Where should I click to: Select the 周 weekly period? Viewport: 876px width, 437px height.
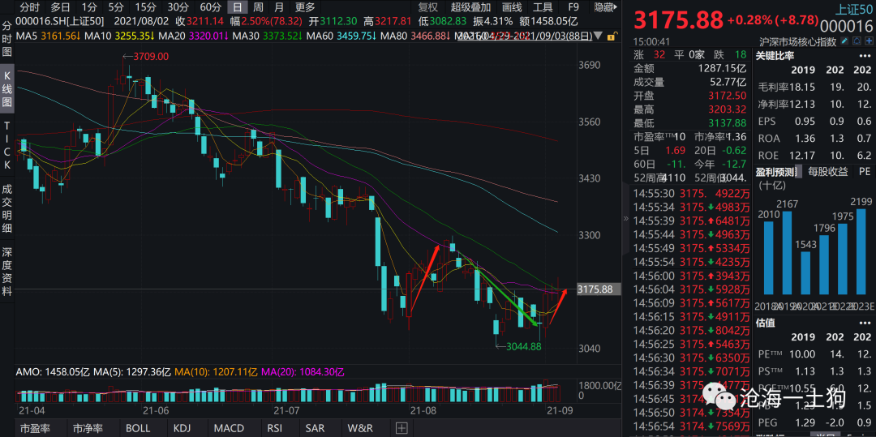258,7
